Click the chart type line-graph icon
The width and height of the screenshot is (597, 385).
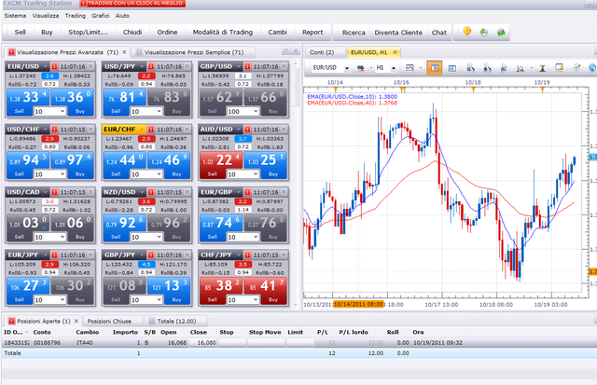click(x=410, y=68)
